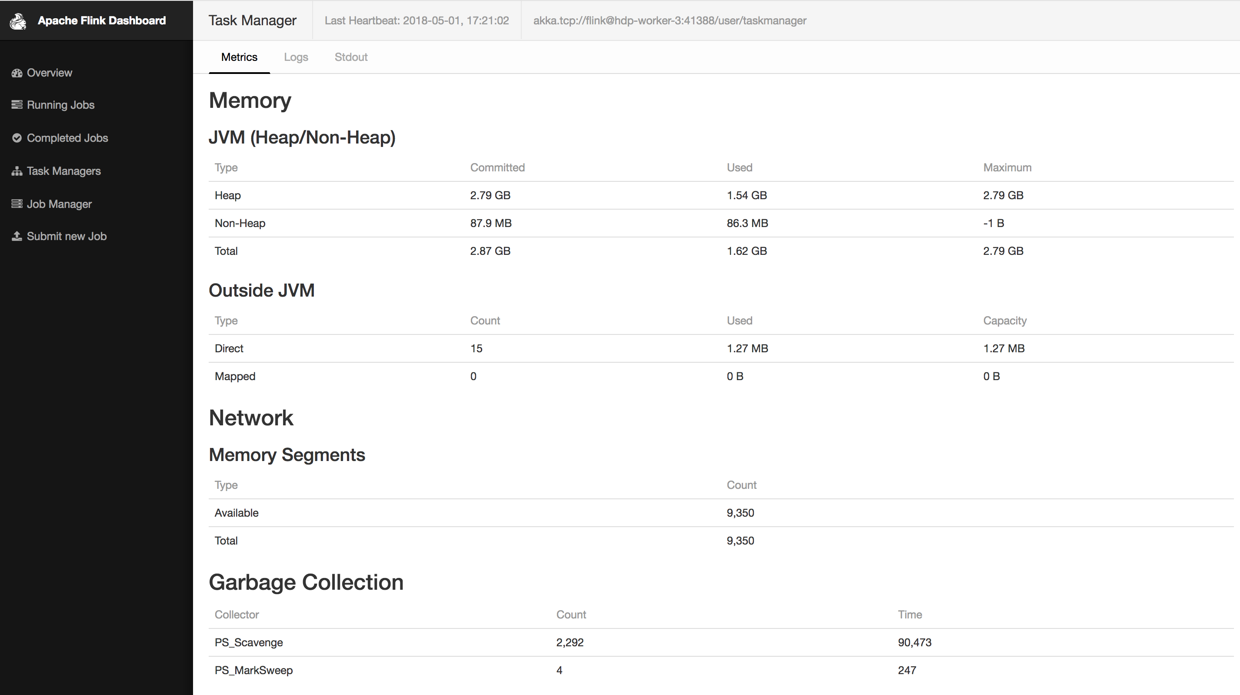Click the Submit new Job upload icon
1240x695 pixels.
click(17, 237)
